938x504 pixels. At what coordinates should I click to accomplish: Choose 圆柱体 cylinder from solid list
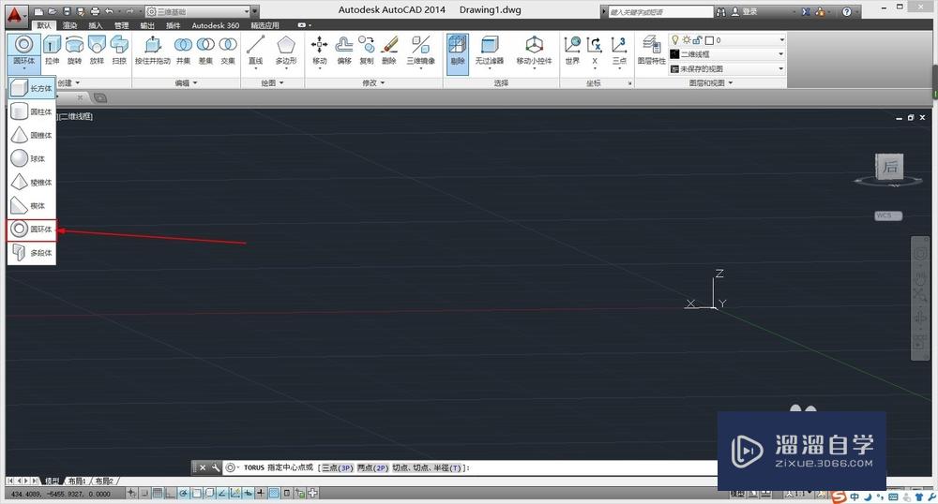click(x=32, y=111)
